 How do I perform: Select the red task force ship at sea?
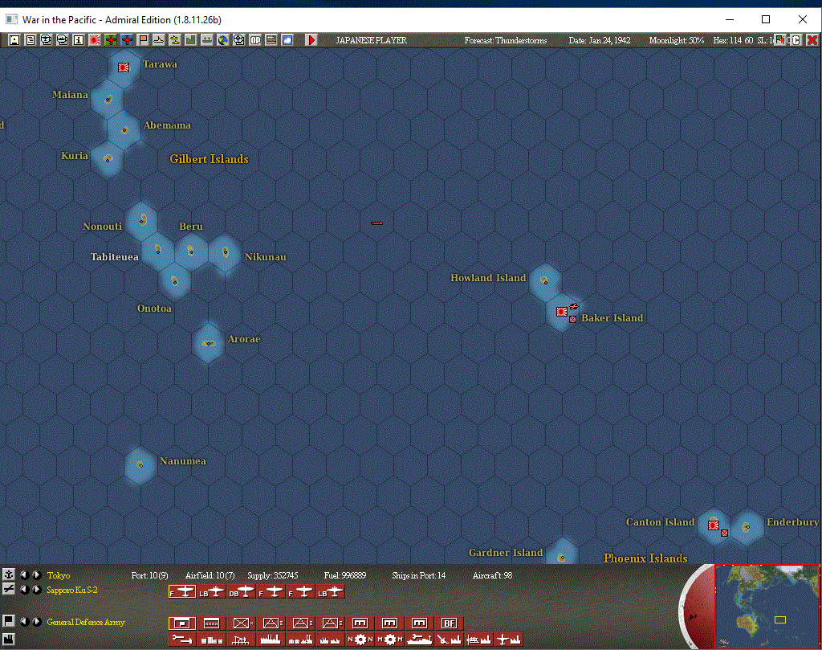pyautogui.click(x=377, y=223)
